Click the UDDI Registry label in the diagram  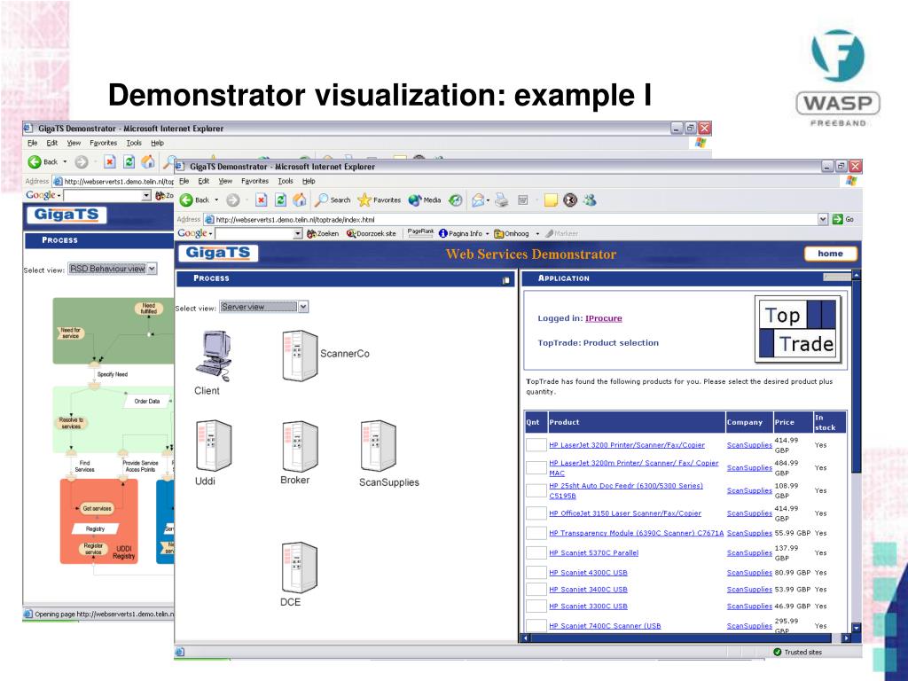(124, 552)
